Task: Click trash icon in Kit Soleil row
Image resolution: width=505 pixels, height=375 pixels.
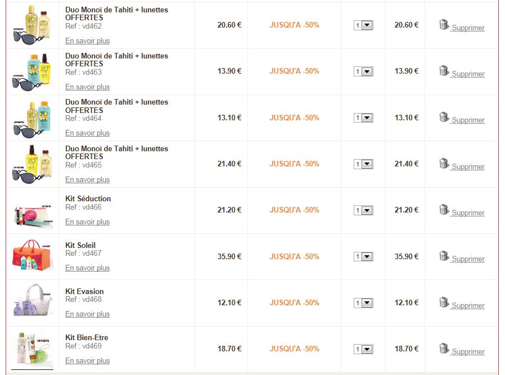Action: point(444,256)
